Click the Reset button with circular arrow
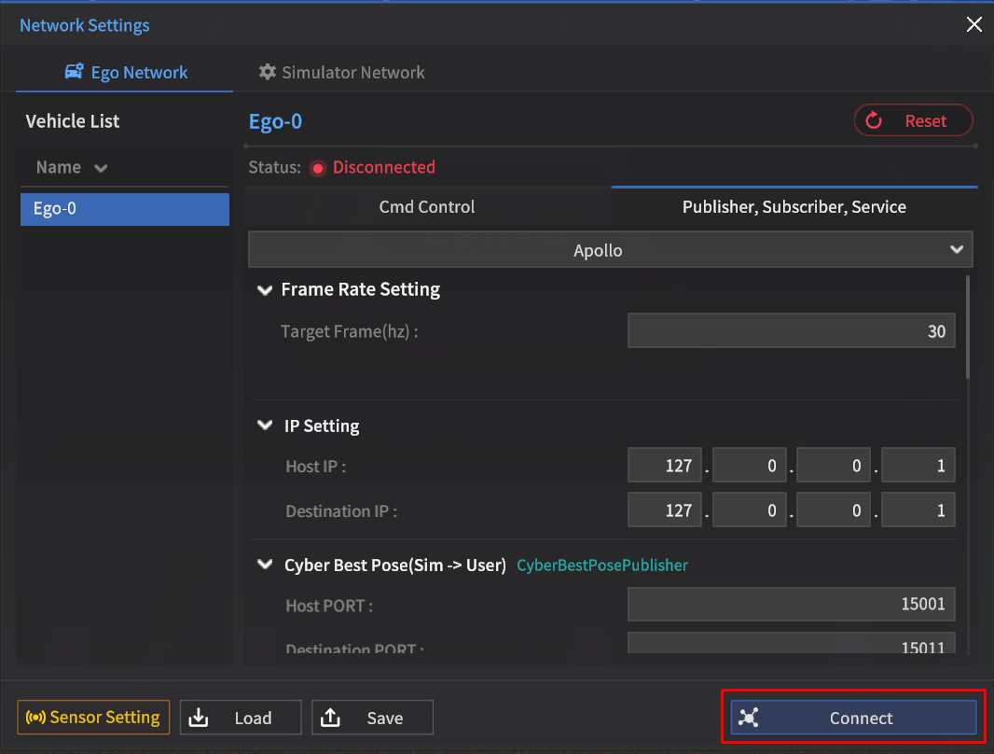 pyautogui.click(x=913, y=120)
